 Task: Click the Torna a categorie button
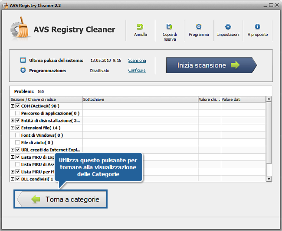click(61, 199)
